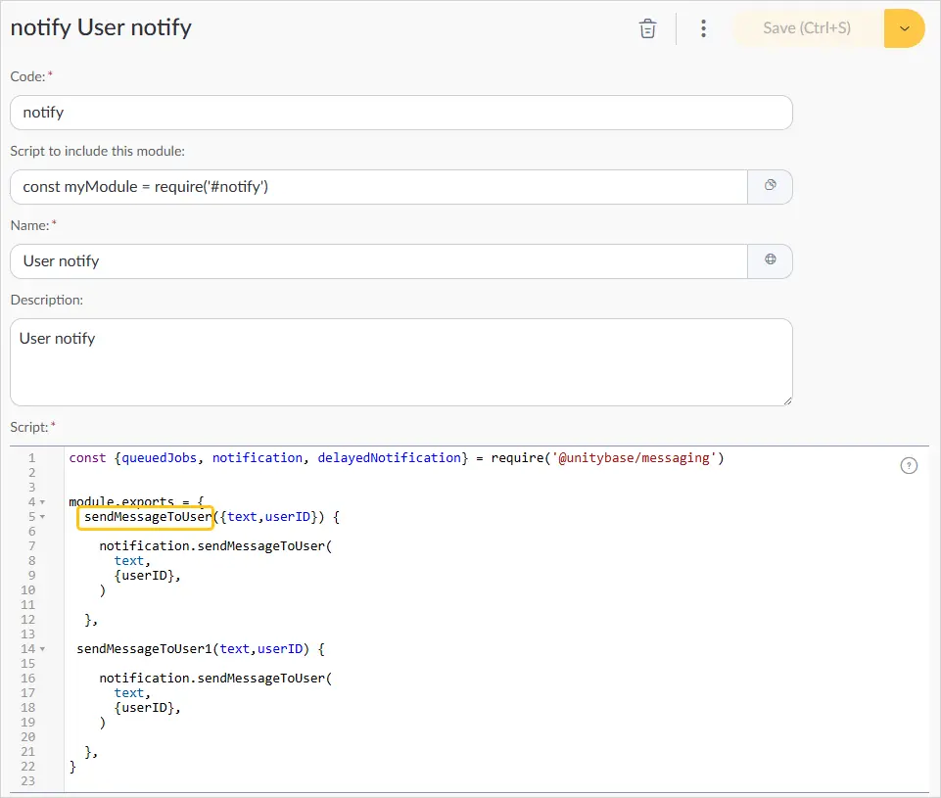Screen dimensions: 941x798
Task: Click queuedJobs identifier in line 1
Action: pyautogui.click(x=159, y=458)
